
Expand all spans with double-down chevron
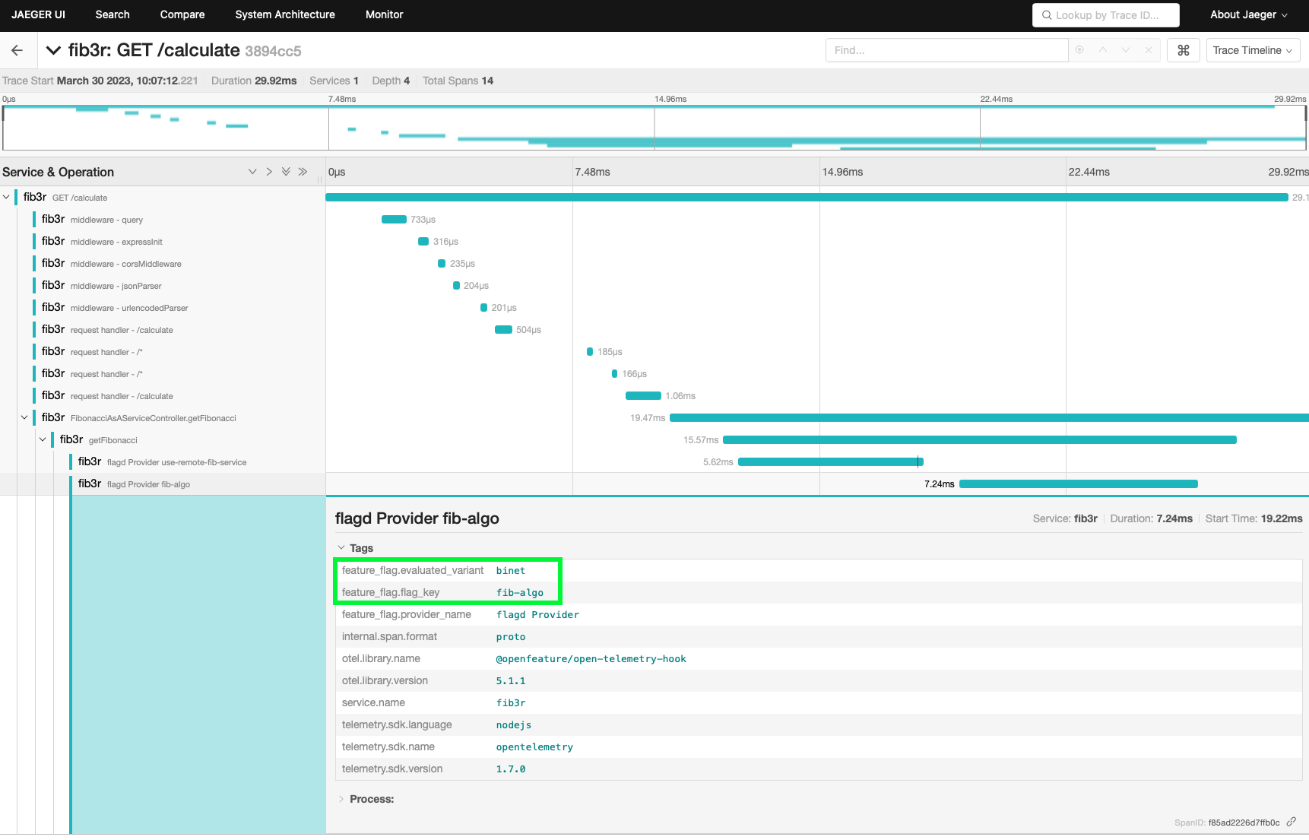pos(286,172)
